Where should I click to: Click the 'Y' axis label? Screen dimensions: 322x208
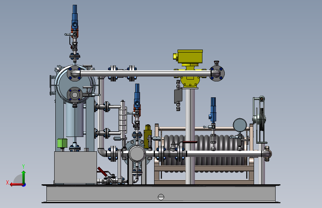pos(23,166)
